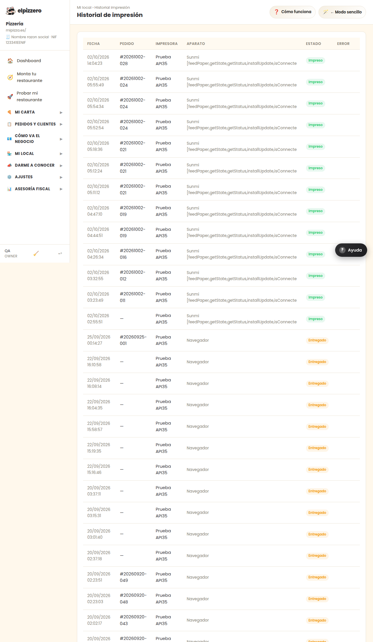373x642 pixels.
Task: Open the Cómo funciona help button
Action: 292,12
